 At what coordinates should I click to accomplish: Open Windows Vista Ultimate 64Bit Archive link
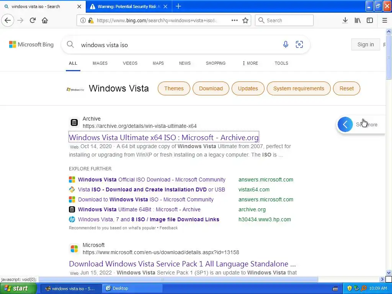coord(139,209)
